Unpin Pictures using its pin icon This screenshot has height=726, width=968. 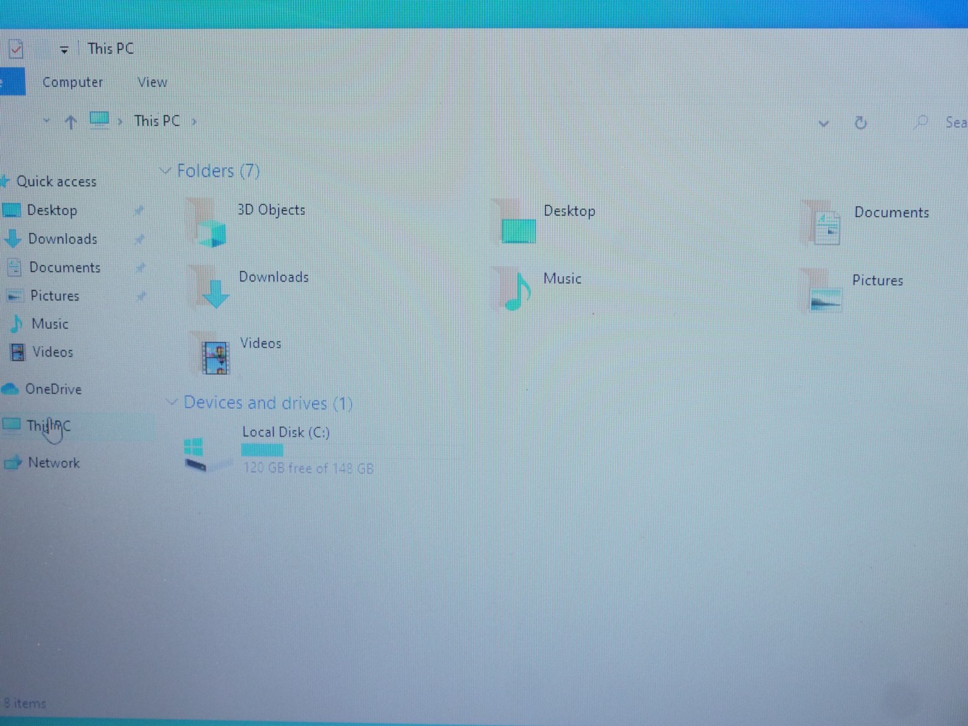coord(141,296)
